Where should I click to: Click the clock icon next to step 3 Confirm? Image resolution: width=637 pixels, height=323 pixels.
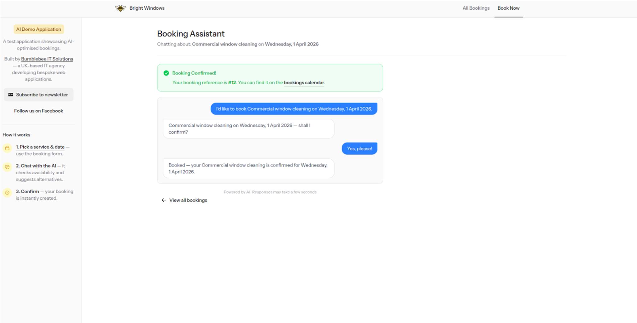click(7, 193)
